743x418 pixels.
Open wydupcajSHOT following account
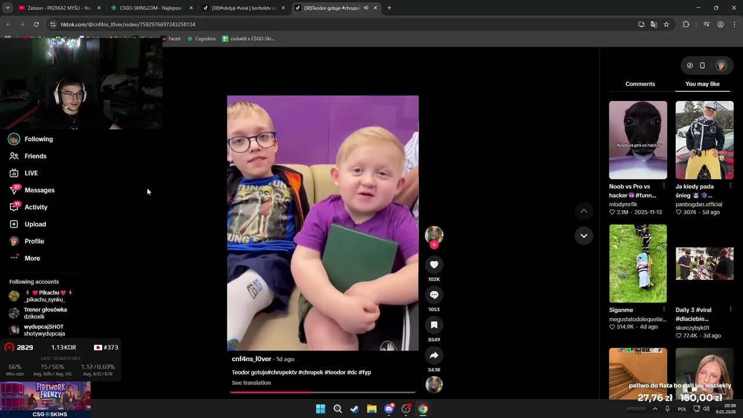point(37,330)
